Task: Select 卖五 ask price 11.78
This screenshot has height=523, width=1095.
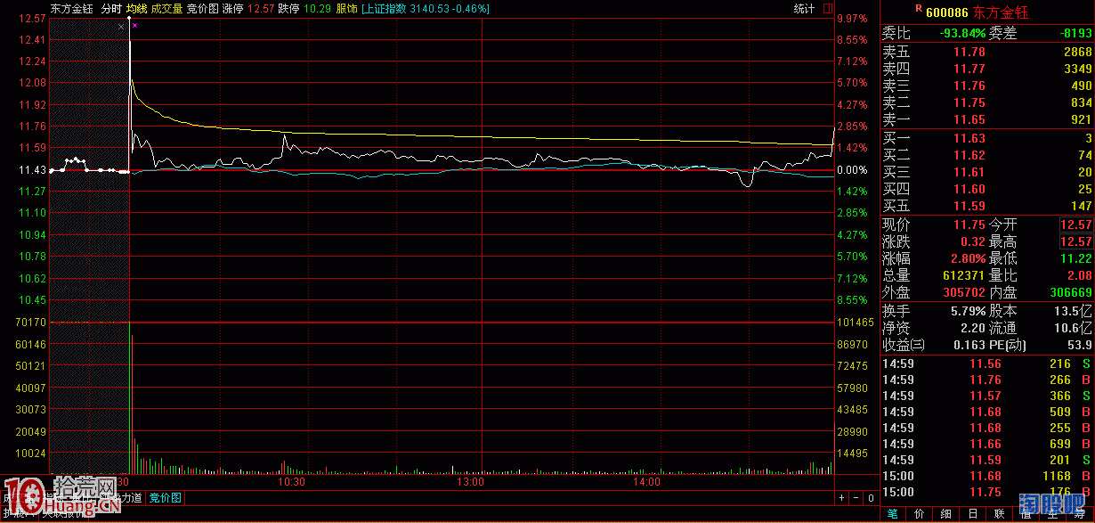Action: pos(969,53)
